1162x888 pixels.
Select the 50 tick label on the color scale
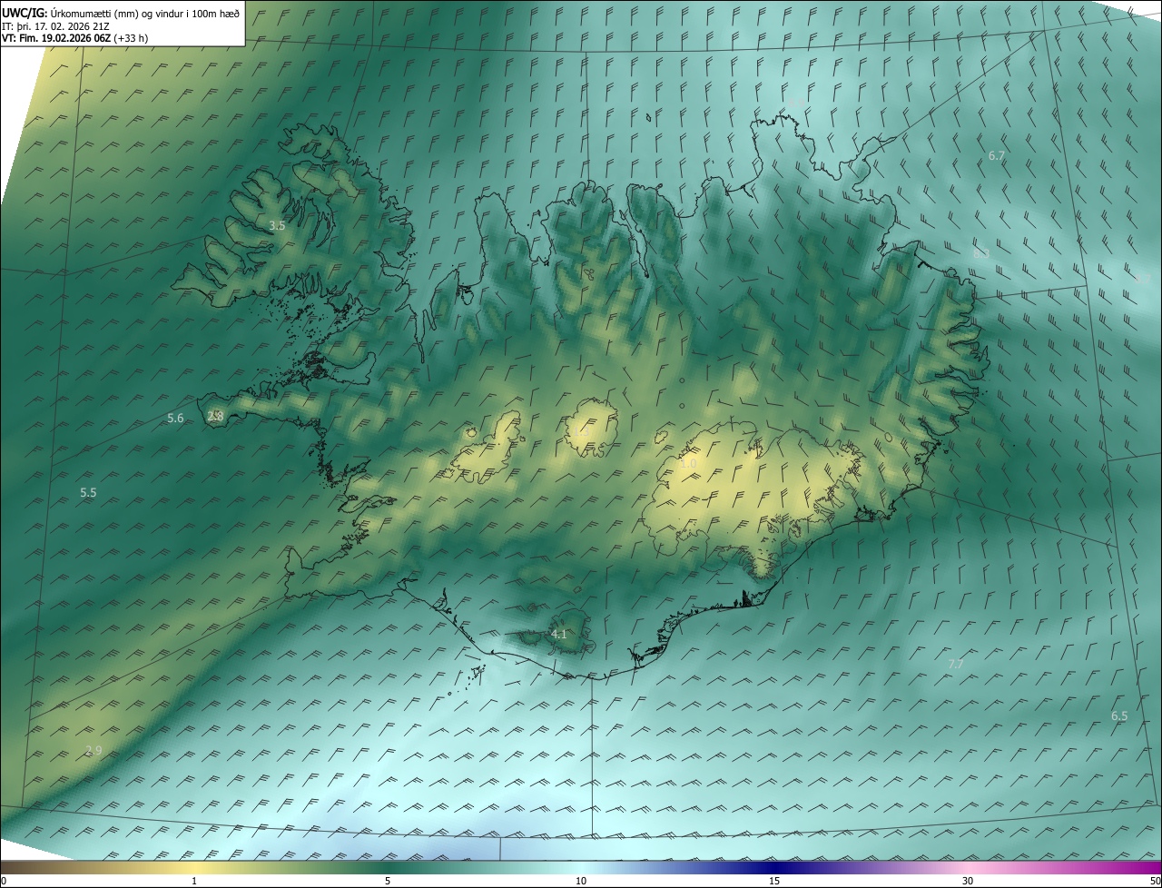click(x=1155, y=881)
